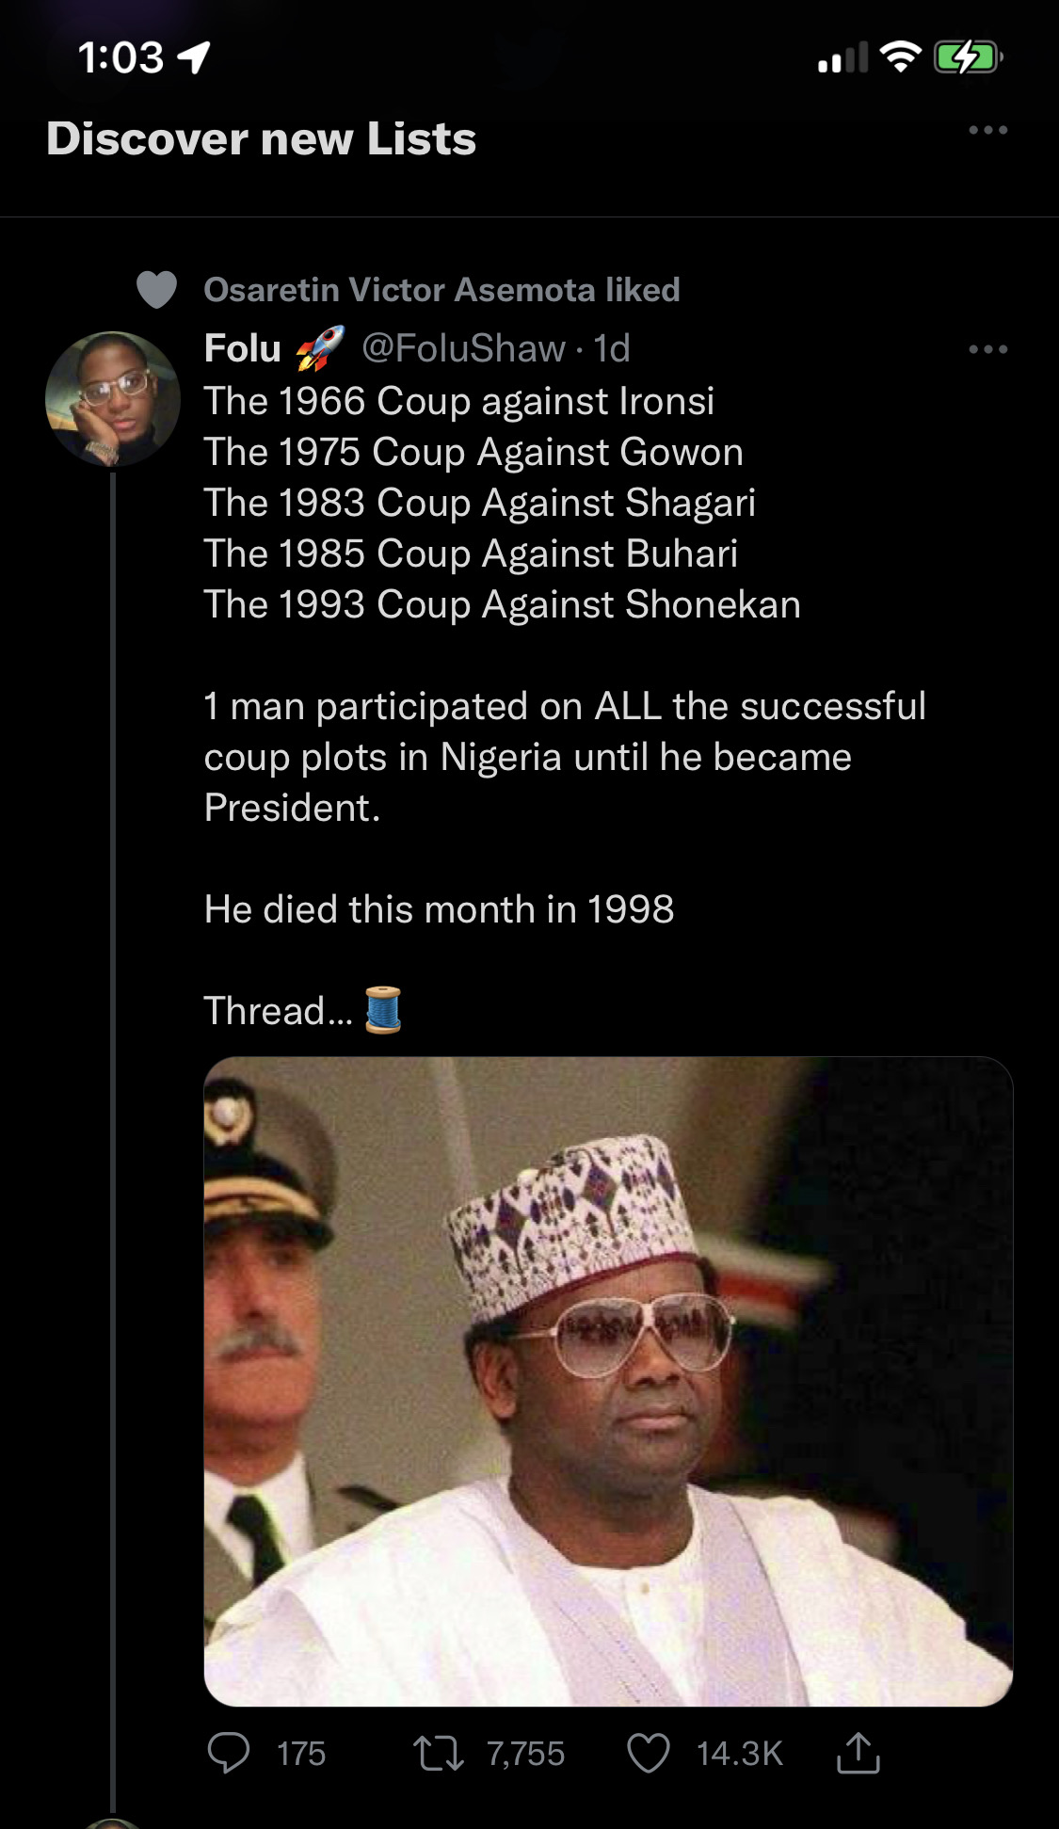Tap the @FoluShaw handle
The height and width of the screenshot is (1829, 1059).
463,349
